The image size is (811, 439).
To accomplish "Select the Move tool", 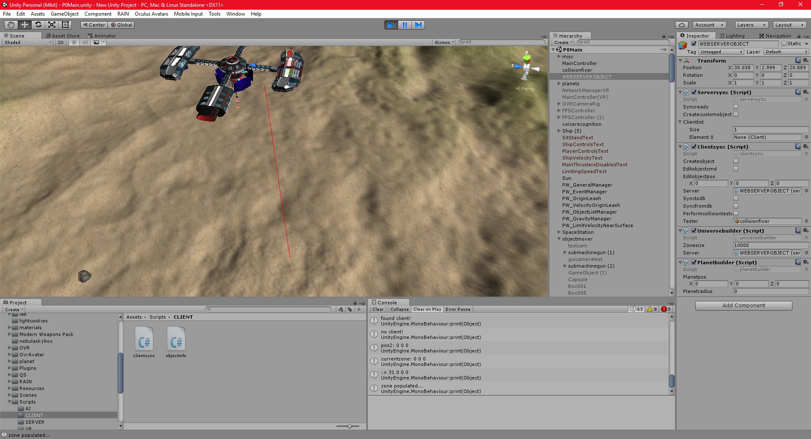I will pos(25,25).
